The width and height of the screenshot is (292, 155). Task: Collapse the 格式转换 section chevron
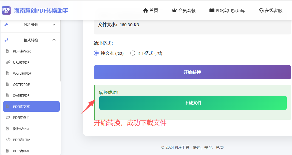(54, 40)
